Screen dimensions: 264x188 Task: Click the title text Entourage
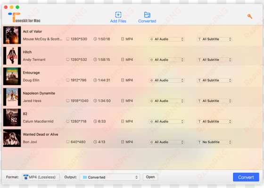(x=31, y=73)
